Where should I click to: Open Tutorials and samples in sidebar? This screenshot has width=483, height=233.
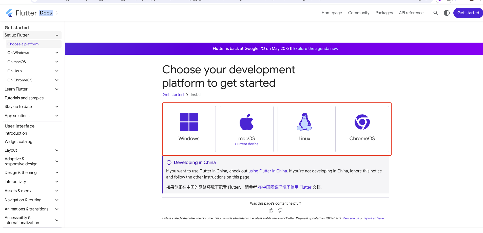(x=24, y=98)
